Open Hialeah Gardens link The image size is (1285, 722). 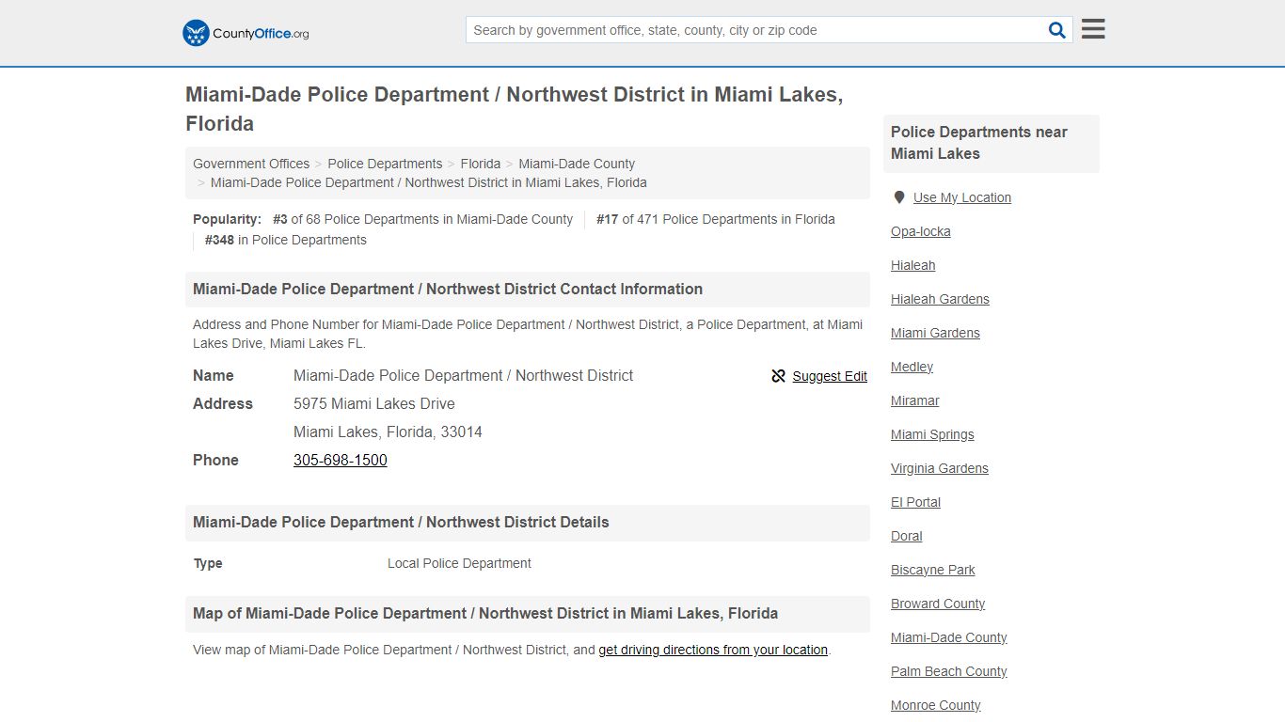940,299
